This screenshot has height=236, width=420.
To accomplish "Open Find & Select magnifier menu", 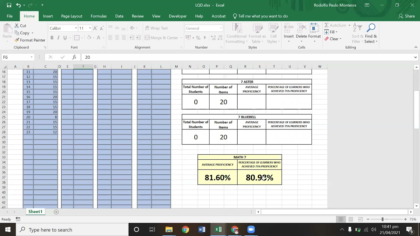I will click(371, 33).
